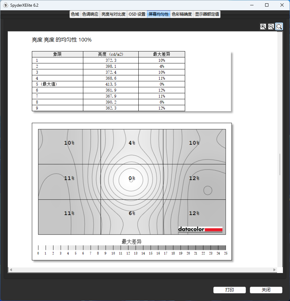Click the zoom out magnifier icon

271,27
